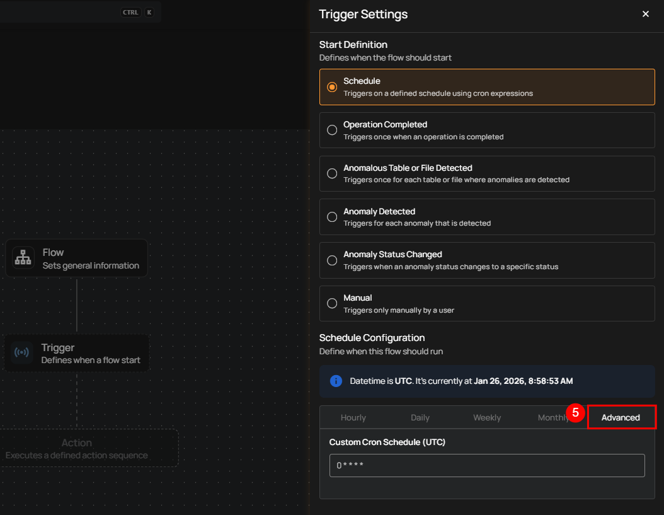Switch to the Hourly schedule tab

click(353, 417)
